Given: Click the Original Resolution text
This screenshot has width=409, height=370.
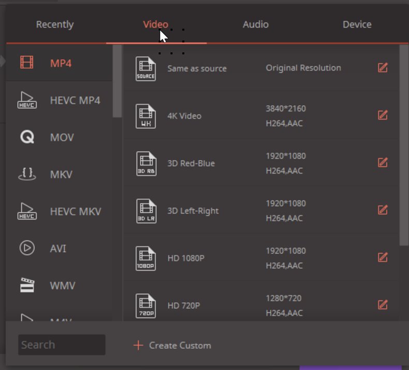Looking at the screenshot, I should pos(303,68).
